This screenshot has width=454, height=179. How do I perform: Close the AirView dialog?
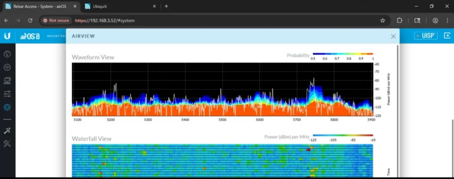click(393, 36)
